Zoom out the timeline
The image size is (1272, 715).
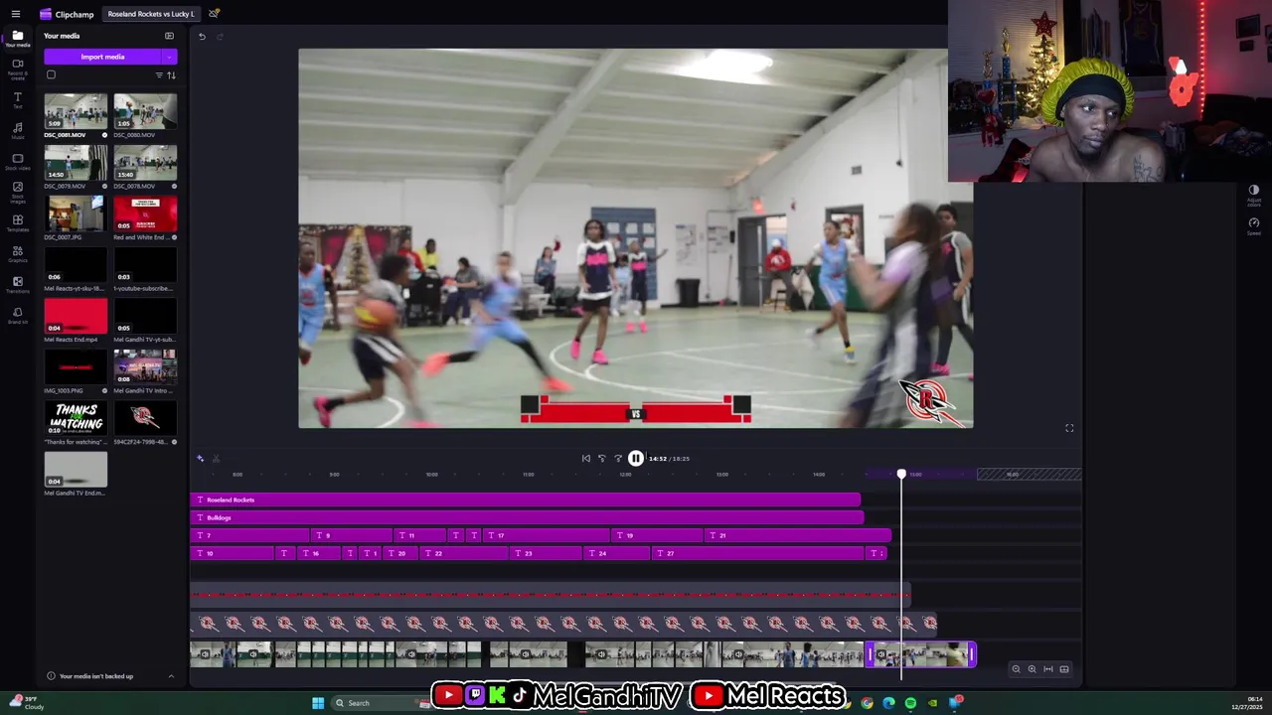coord(1016,669)
